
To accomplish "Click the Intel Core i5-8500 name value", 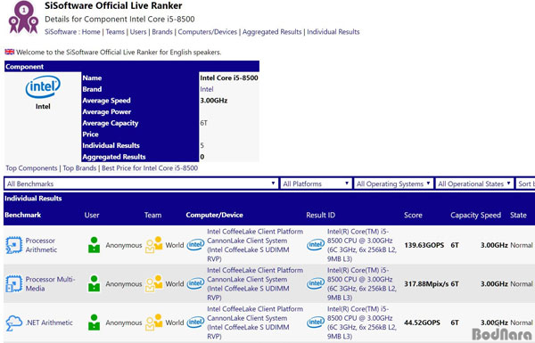I will pyautogui.click(x=229, y=78).
